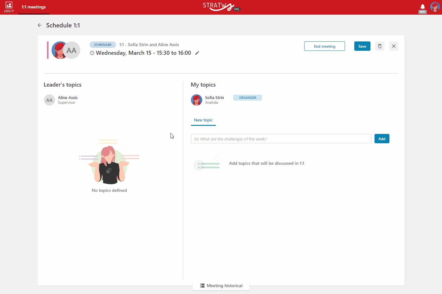Click the End meeting button
Viewport: 442px width, 294px height.
(x=324, y=46)
